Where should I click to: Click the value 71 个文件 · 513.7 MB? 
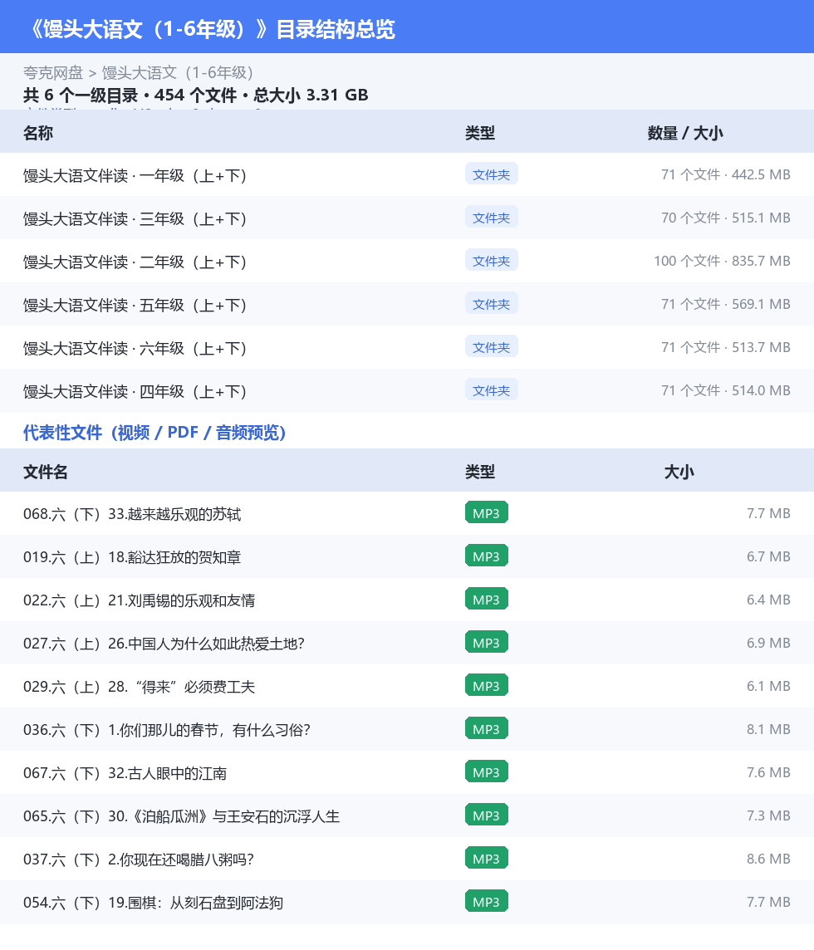tap(725, 347)
